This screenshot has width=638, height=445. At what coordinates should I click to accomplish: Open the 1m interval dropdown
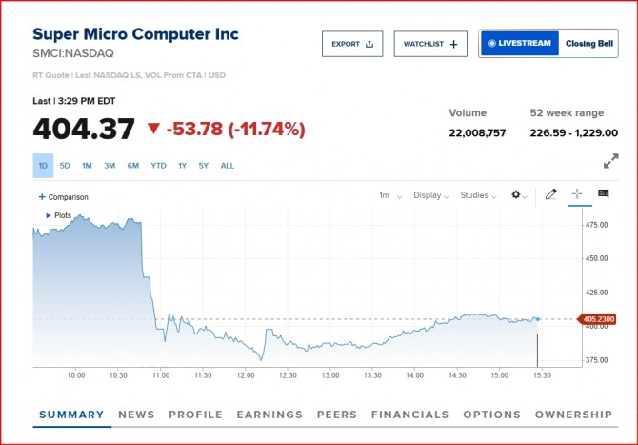coord(390,195)
